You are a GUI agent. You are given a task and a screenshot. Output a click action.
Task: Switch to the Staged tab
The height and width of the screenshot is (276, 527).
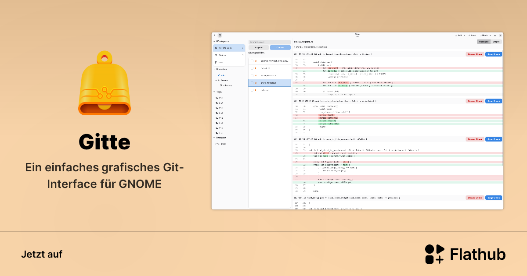[x=496, y=42]
